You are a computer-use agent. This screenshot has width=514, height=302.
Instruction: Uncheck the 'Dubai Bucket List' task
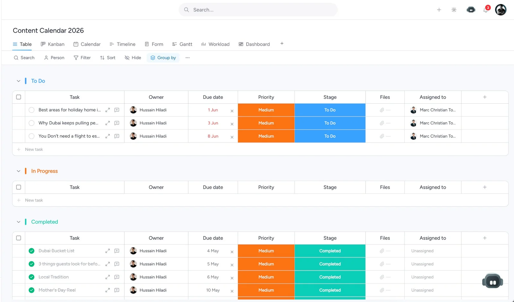pos(31,251)
